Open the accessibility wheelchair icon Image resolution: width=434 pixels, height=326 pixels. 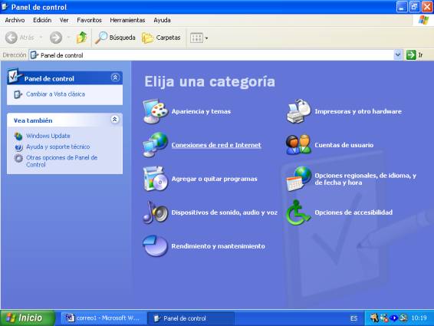point(298,212)
